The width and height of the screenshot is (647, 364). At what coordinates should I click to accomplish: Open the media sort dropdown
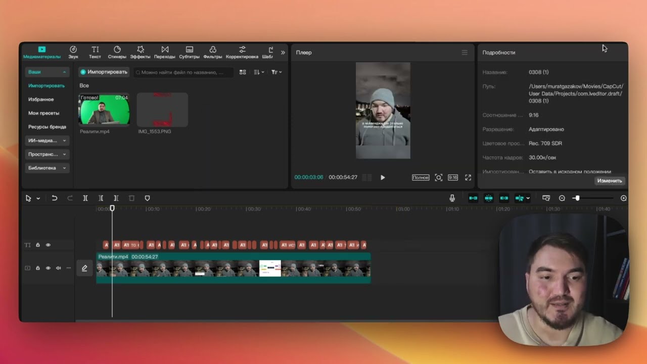point(259,72)
